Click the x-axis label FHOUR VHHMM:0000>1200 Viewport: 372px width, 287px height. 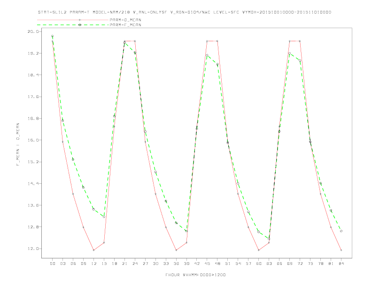pos(195,275)
